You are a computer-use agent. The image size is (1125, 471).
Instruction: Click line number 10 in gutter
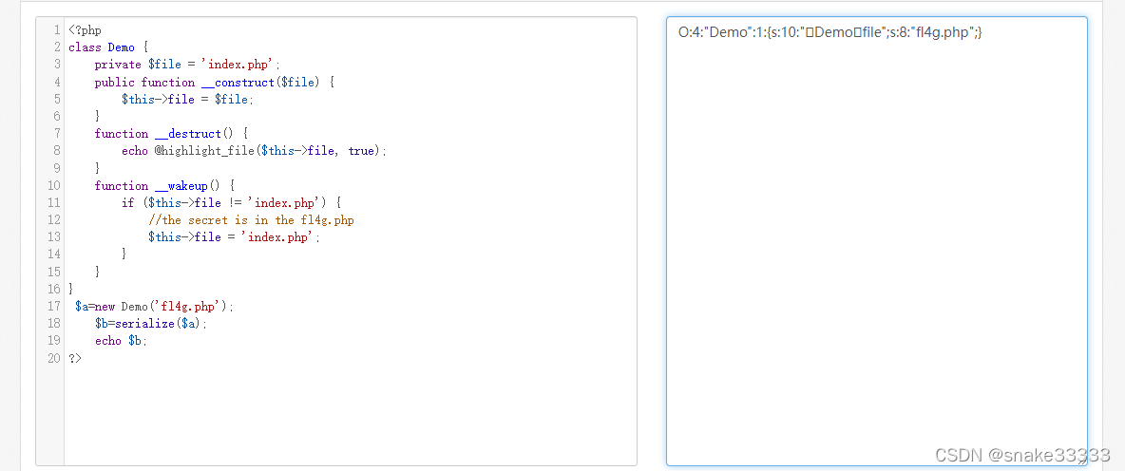pos(54,186)
